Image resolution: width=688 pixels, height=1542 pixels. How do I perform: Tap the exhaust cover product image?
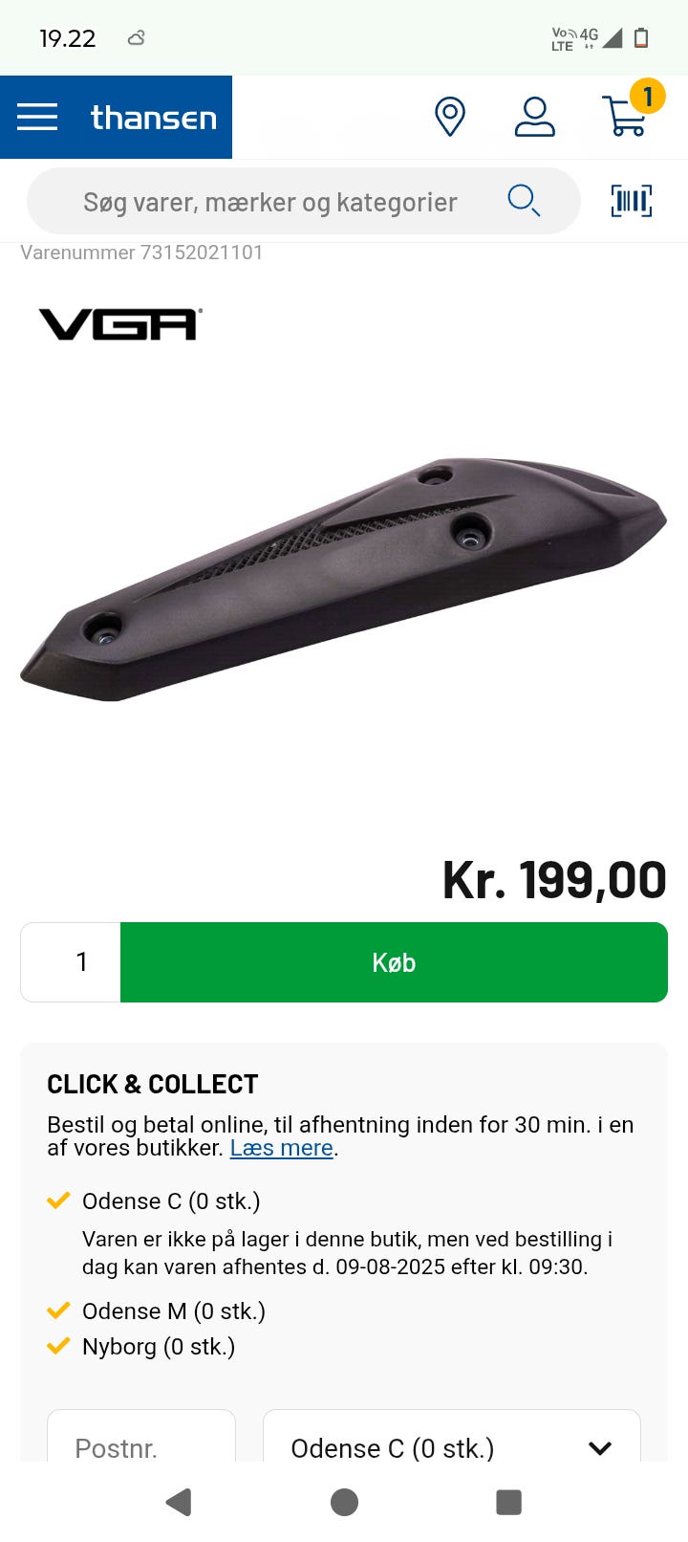point(344,580)
